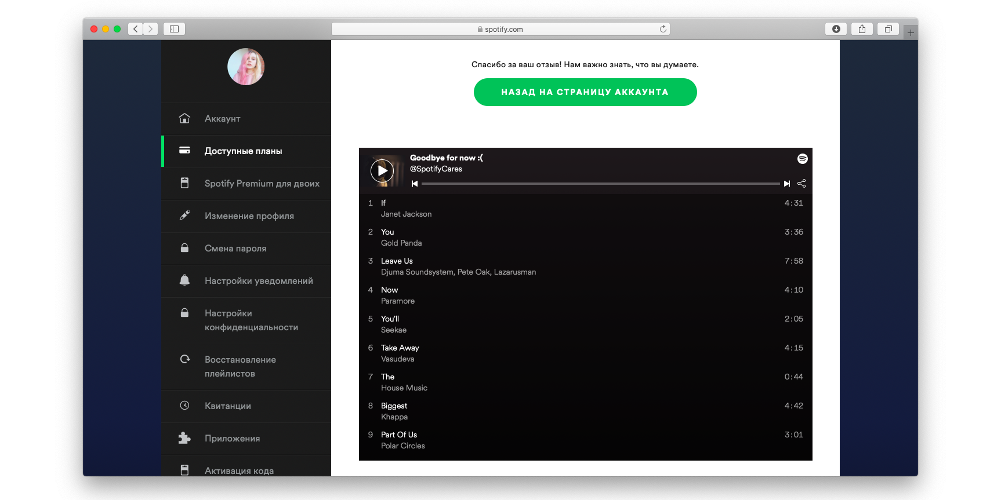Select track The by House Music

[586, 382]
